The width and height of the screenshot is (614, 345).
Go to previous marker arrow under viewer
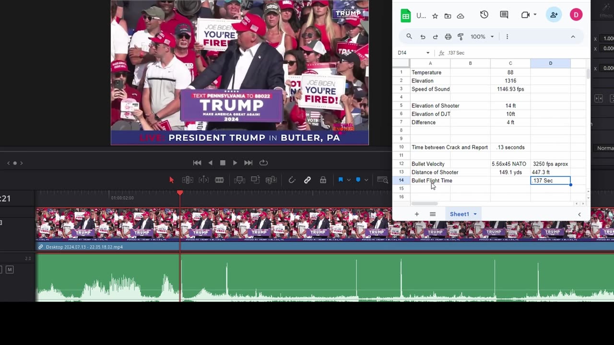tap(8, 163)
